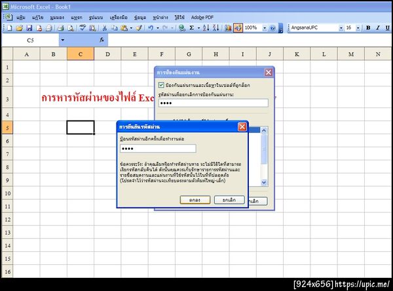The height and width of the screenshot is (291, 393).
Task: Copy selection using the toolbar icon
Action: coord(114,27)
